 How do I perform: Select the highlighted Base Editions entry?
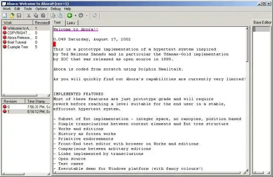click(261, 29)
